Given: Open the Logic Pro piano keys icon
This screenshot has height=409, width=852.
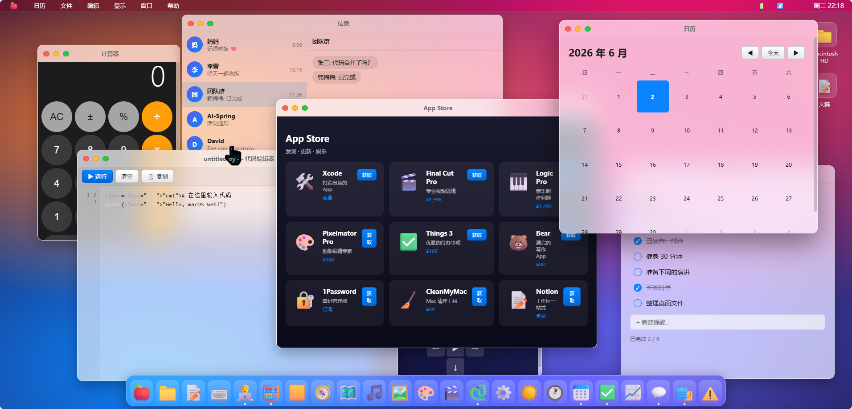Looking at the screenshot, I should click(518, 181).
